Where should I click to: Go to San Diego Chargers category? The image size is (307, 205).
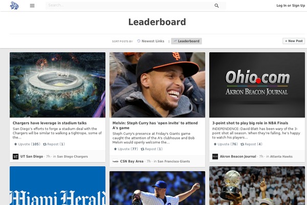click(72, 156)
